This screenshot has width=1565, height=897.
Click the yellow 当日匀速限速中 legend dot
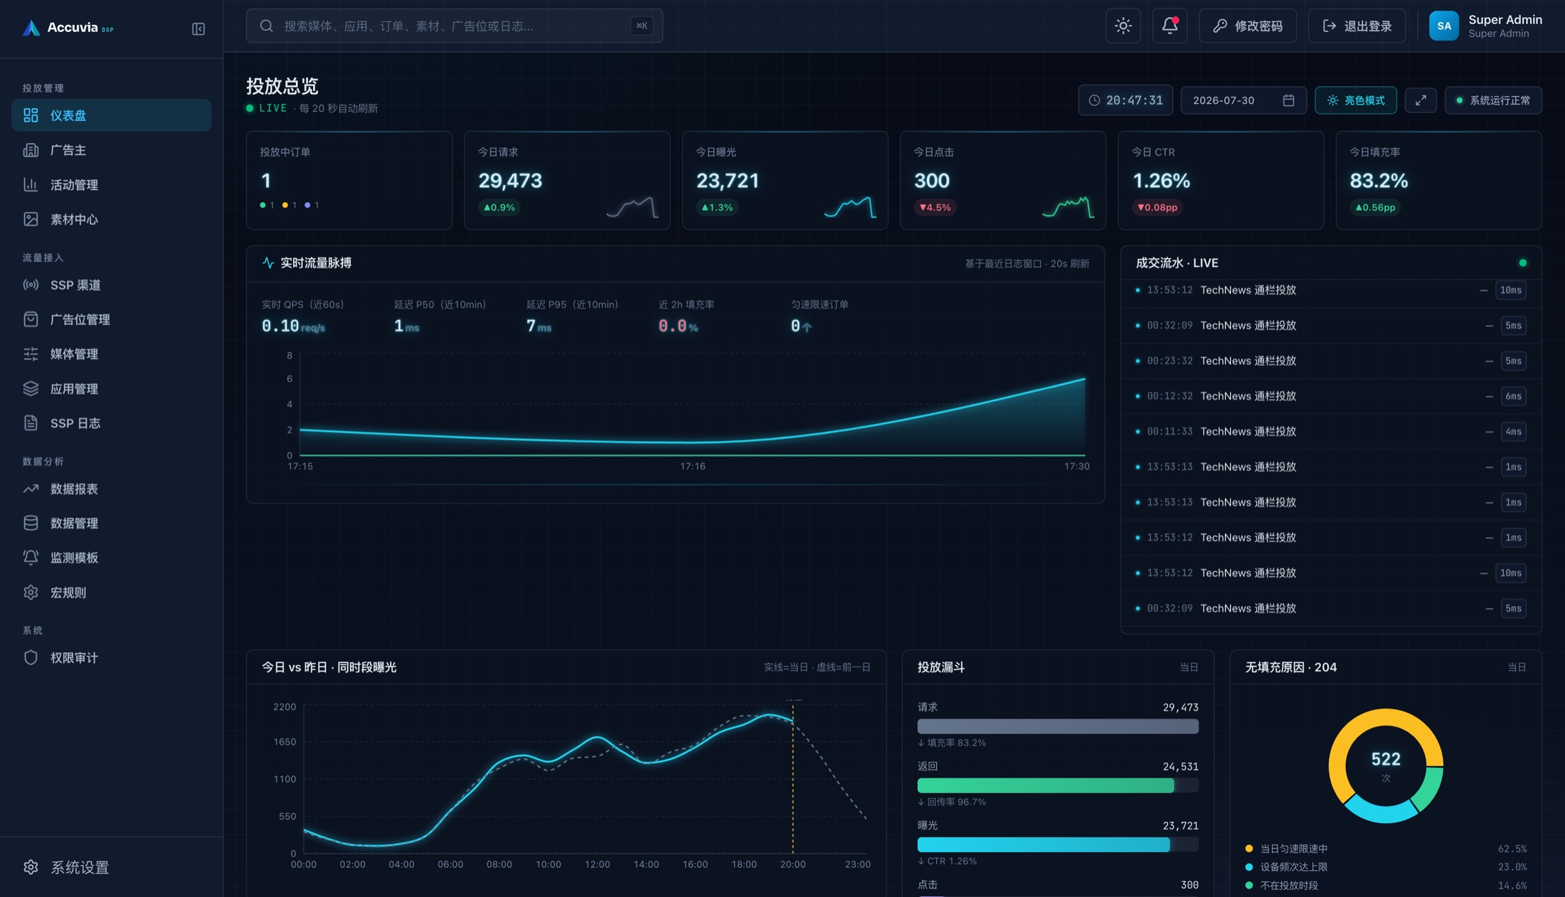[x=1249, y=849]
